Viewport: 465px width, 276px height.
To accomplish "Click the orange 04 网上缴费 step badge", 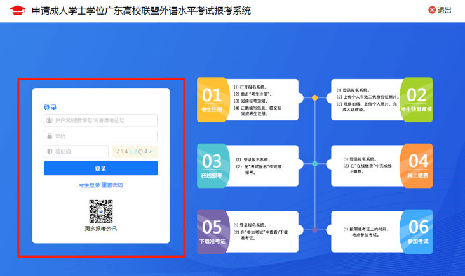I will 417,166.
